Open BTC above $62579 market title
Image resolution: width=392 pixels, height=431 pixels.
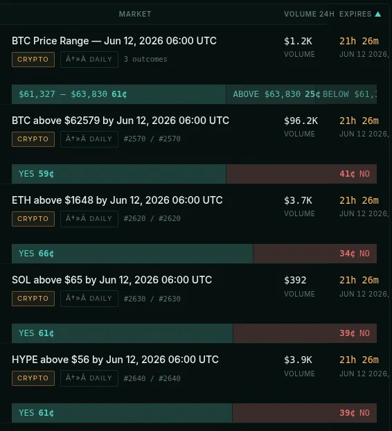(x=121, y=121)
